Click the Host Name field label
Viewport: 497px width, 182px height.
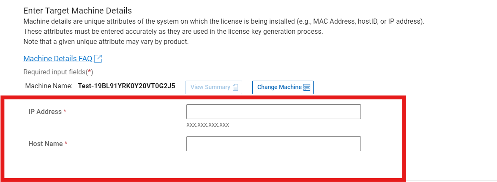(x=45, y=144)
